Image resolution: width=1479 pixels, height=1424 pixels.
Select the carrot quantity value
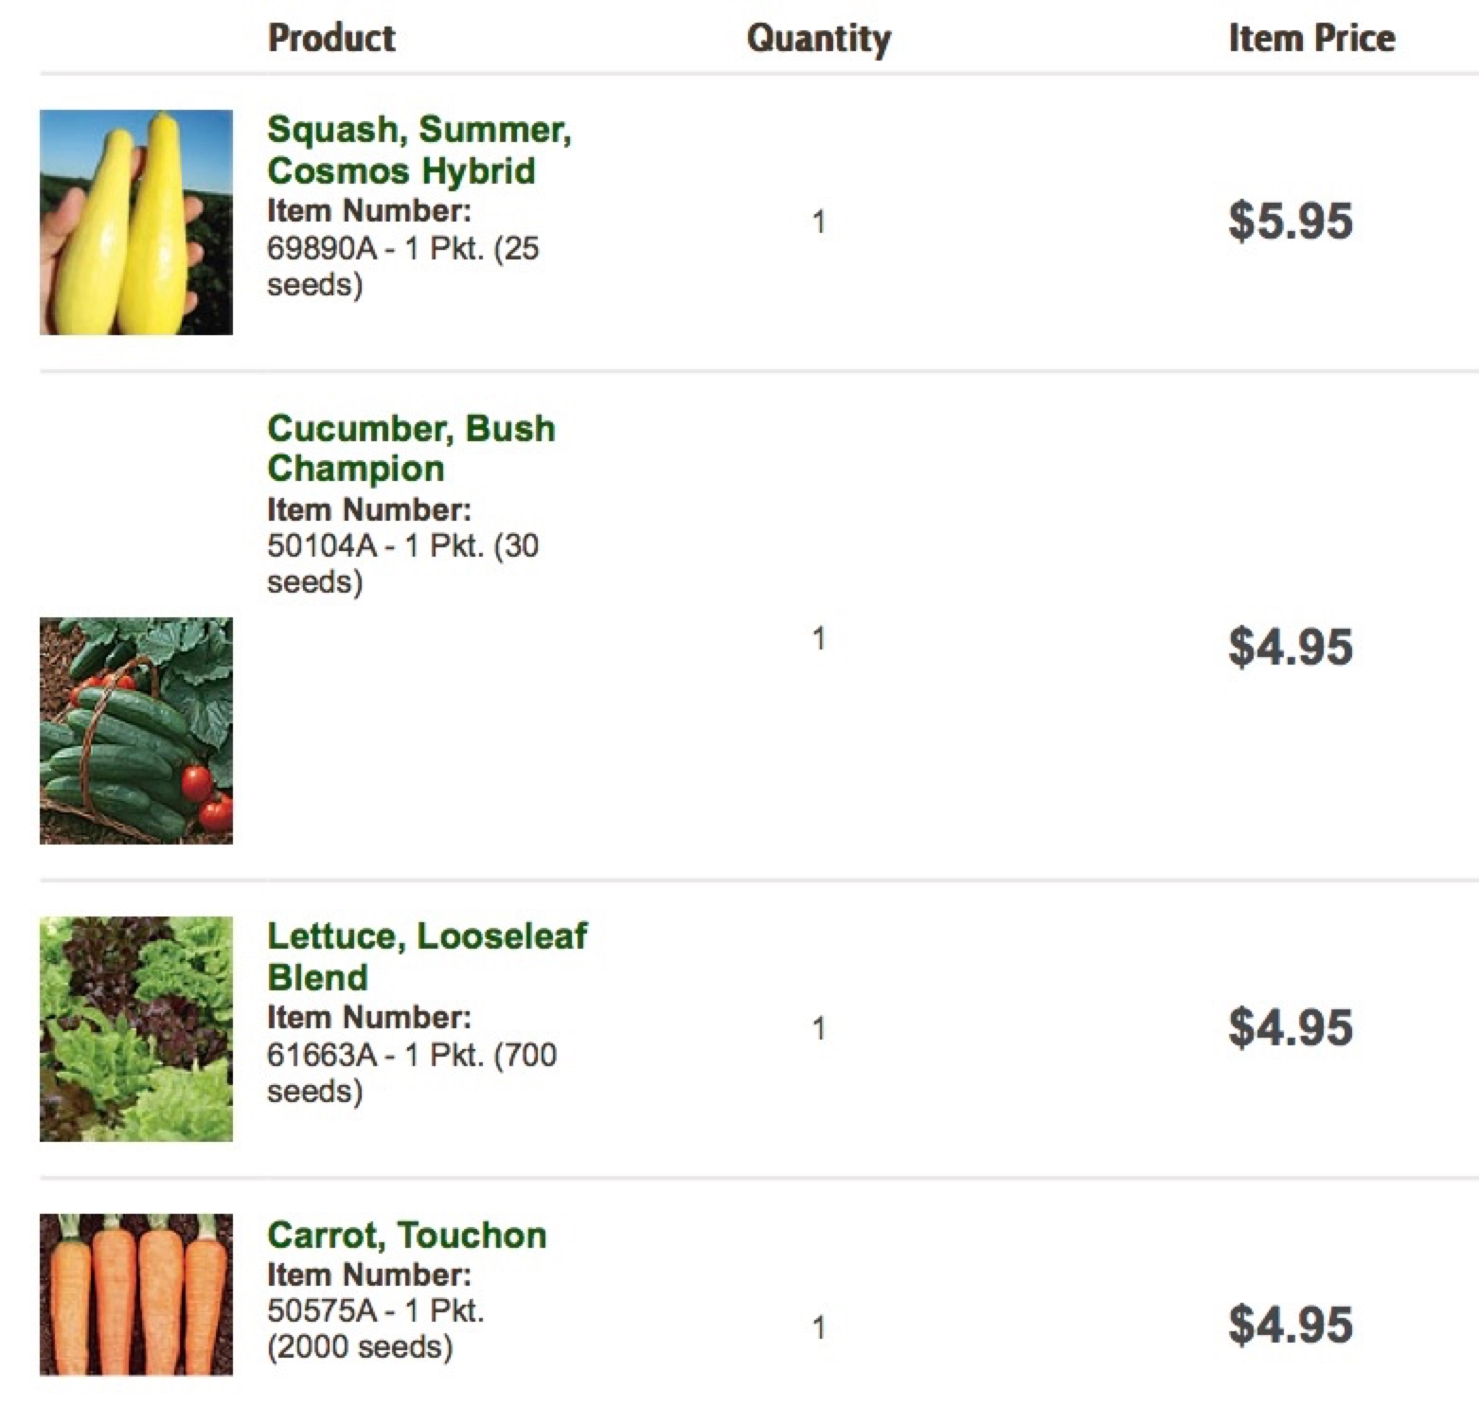(819, 1327)
